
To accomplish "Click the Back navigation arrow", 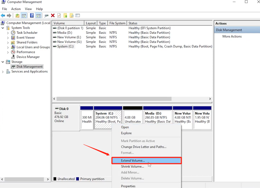I will [x=3, y=15].
